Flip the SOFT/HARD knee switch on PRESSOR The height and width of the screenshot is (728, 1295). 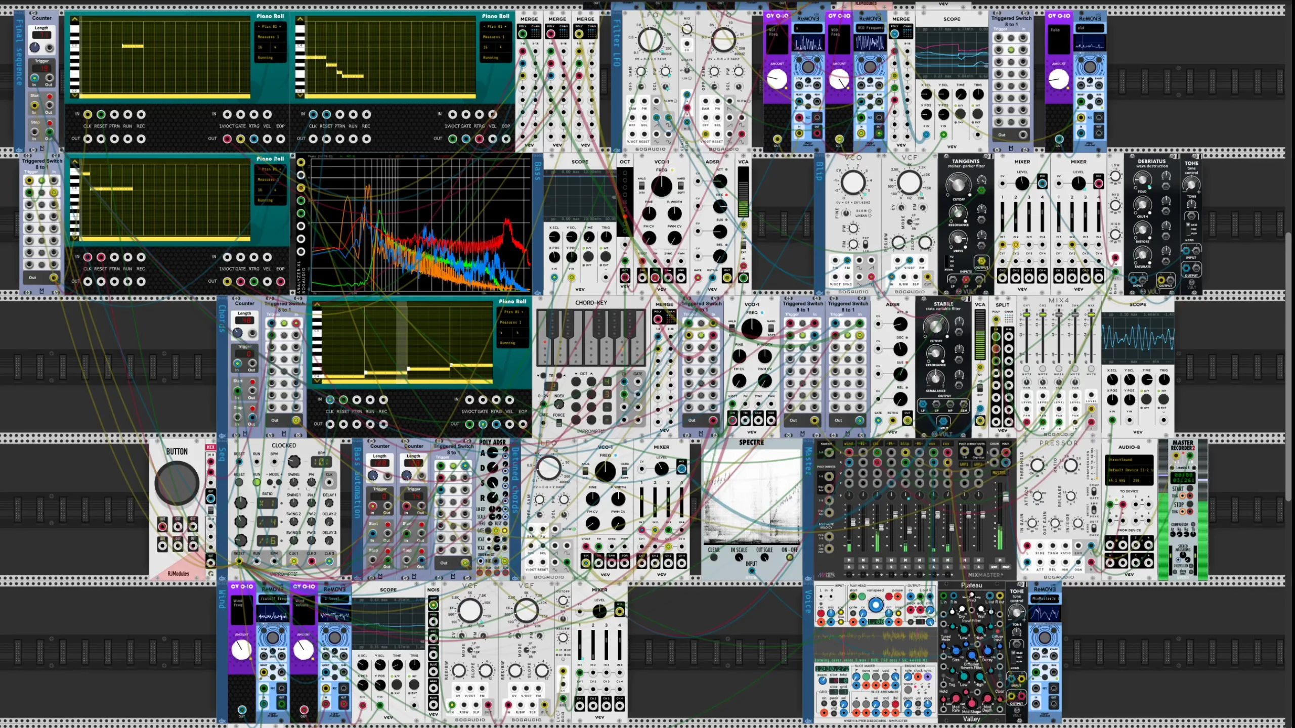coord(1094,528)
